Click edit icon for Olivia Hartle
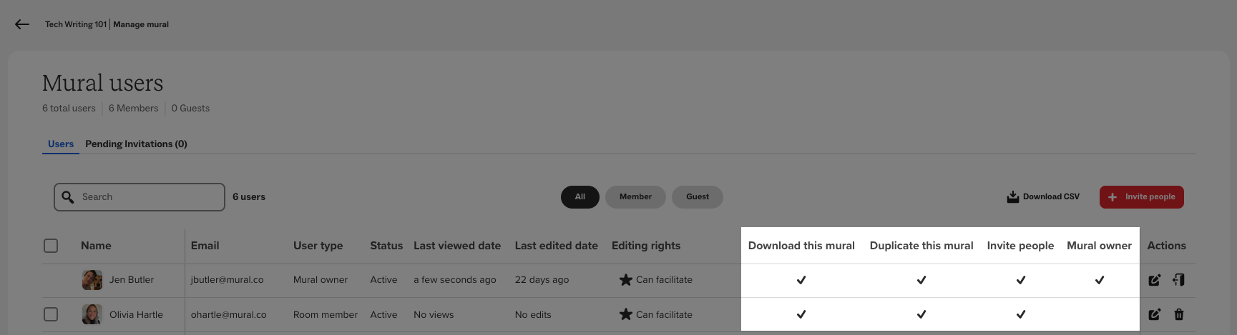Screen dimensions: 1237x335 (x=1154, y=314)
